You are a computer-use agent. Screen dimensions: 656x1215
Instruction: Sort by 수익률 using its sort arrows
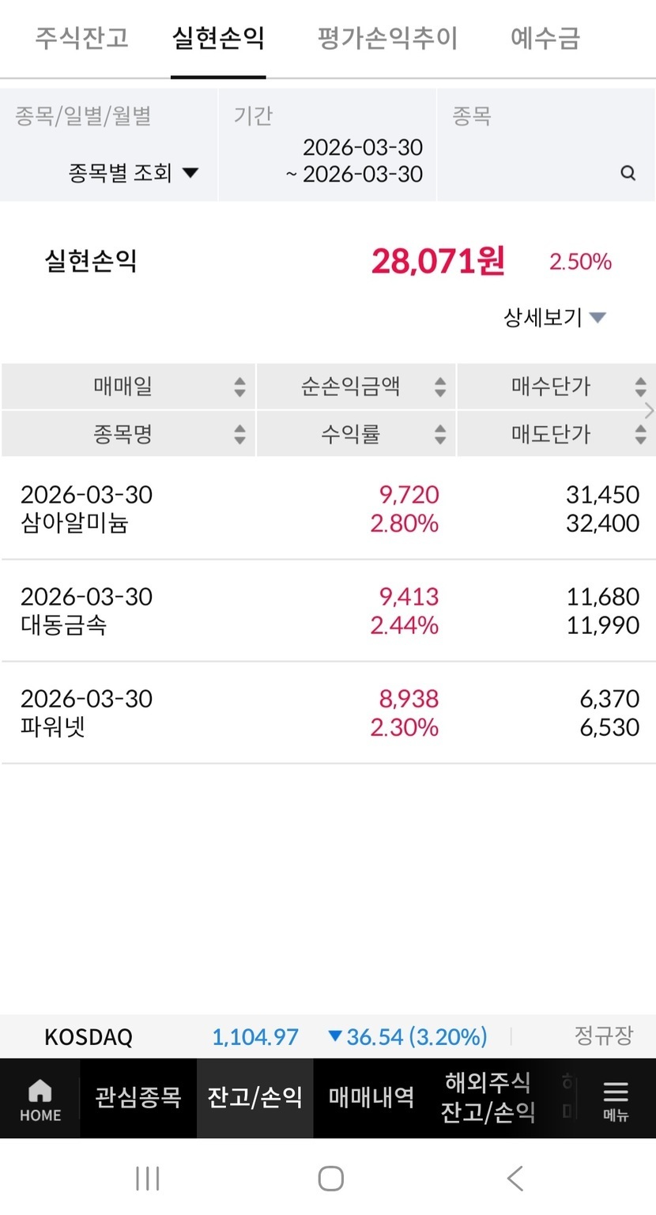pos(440,434)
